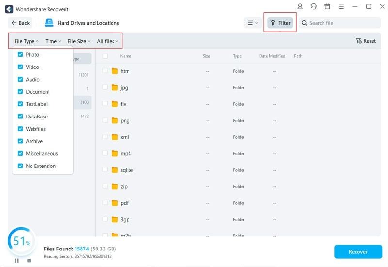Click the Filter button
This screenshot has height=267, width=388.
point(280,23)
